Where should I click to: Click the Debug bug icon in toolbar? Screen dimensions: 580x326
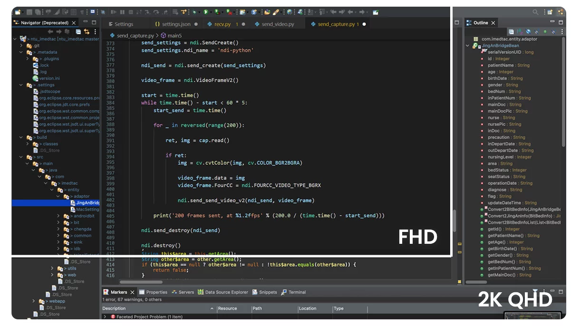pos(194,12)
